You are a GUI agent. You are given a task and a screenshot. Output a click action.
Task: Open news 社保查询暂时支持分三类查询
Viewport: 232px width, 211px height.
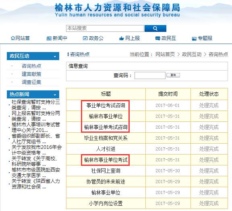[36, 105]
